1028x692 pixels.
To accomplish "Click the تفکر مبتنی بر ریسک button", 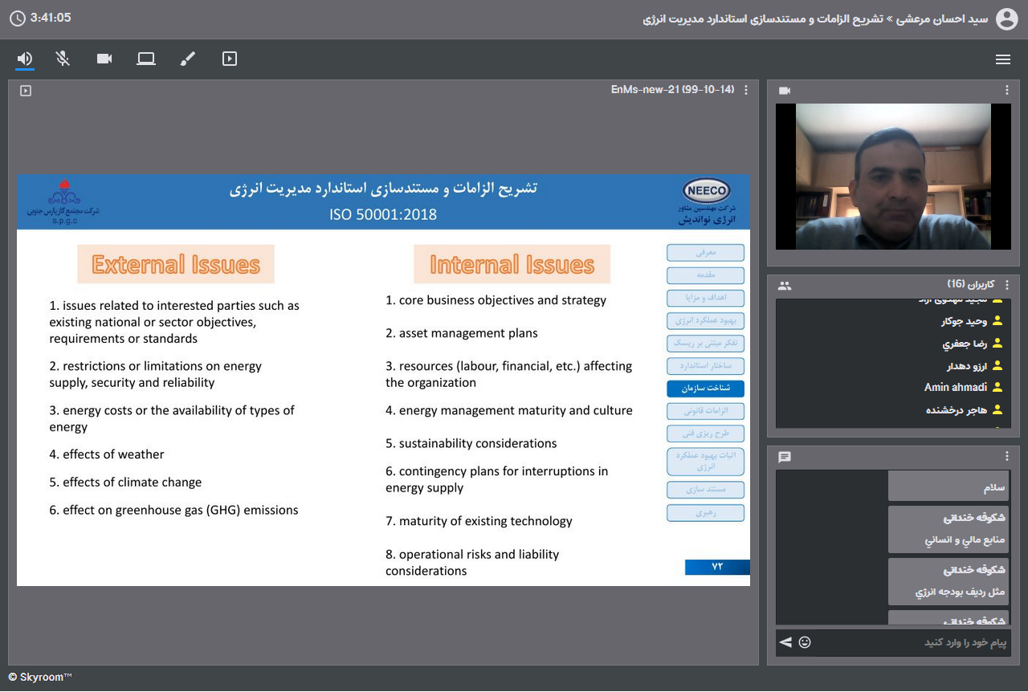I will 705,344.
